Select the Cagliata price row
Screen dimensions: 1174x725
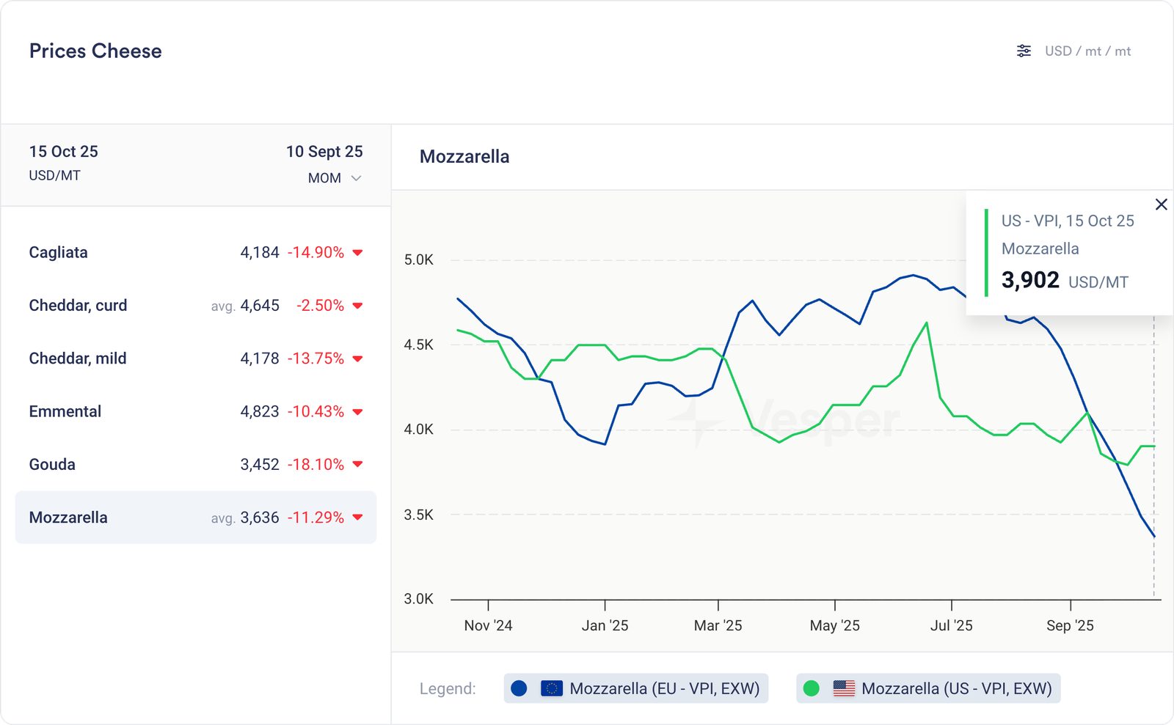(x=195, y=252)
